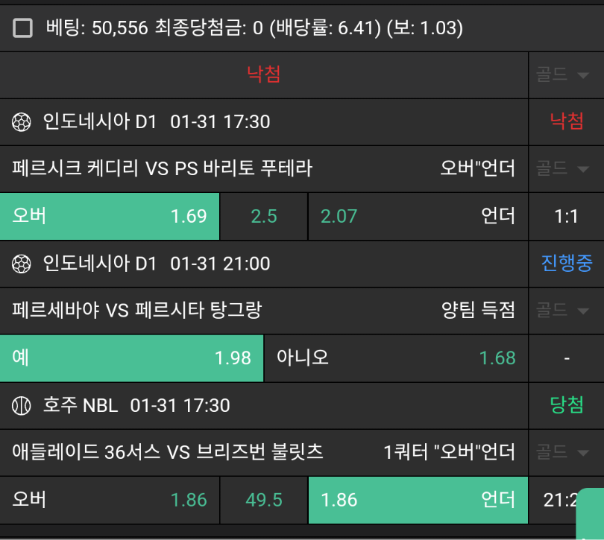Select the 오버 1.69 odds cell

click(110, 216)
